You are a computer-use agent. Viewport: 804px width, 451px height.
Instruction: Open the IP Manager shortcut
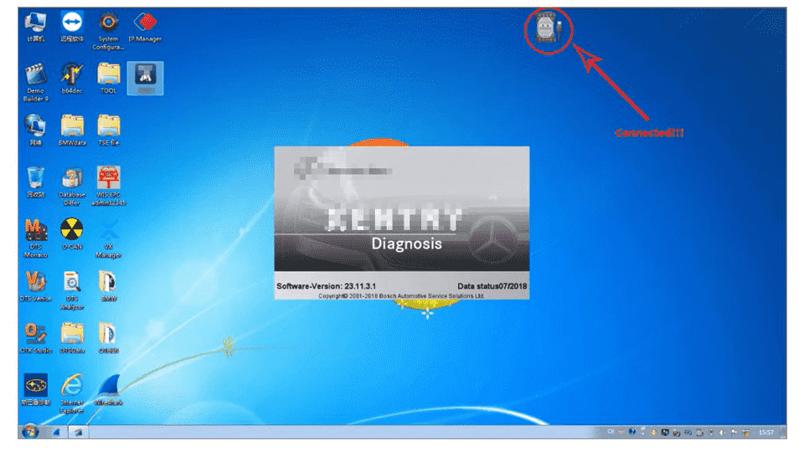click(145, 27)
